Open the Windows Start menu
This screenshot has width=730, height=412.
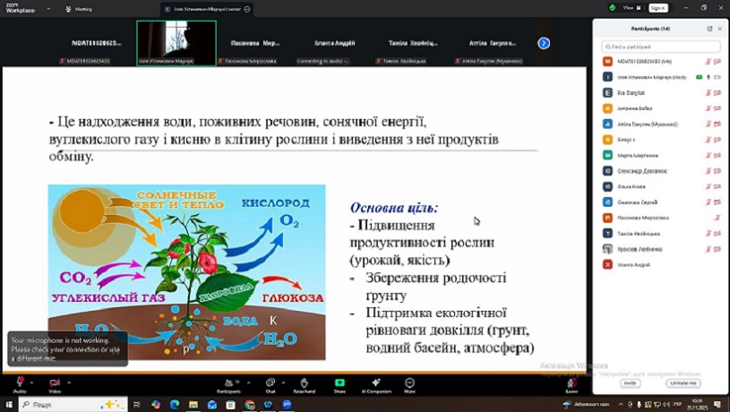8,405
